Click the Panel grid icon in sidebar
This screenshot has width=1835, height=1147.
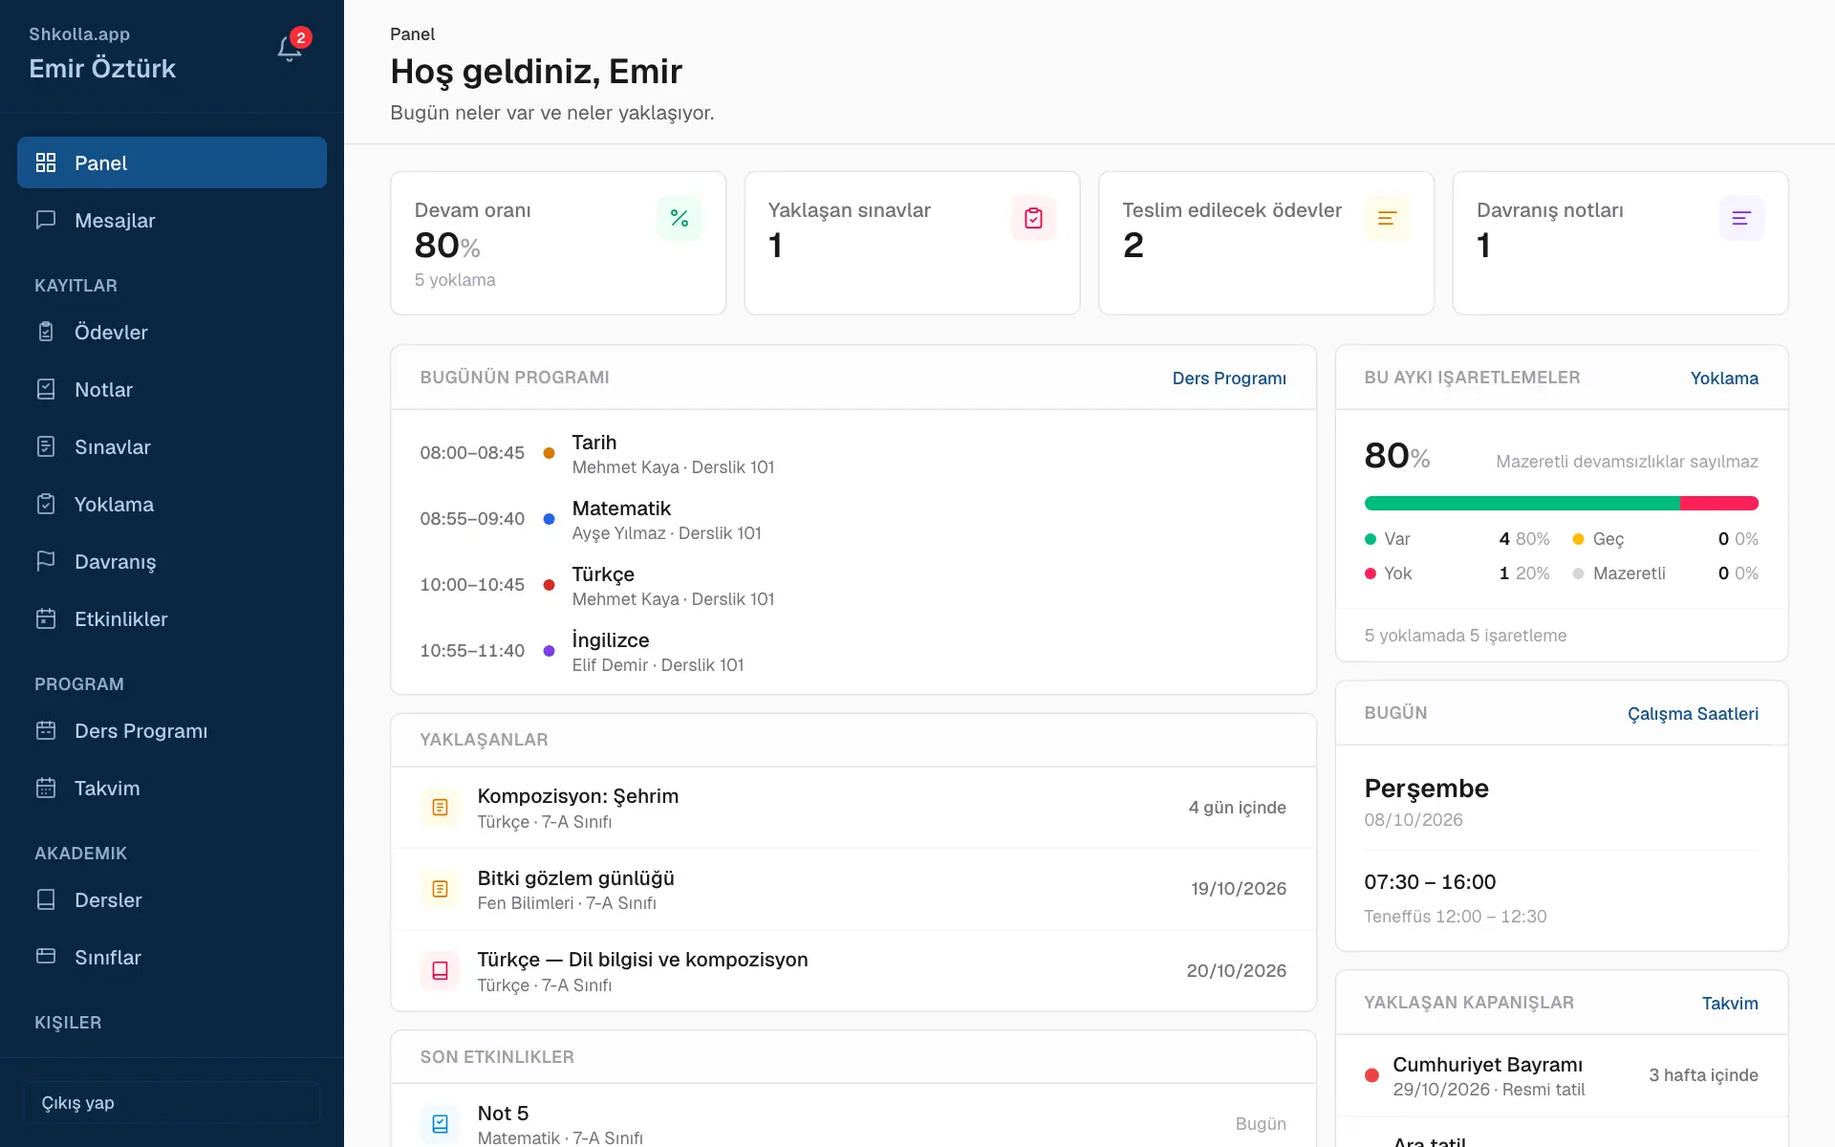46,162
